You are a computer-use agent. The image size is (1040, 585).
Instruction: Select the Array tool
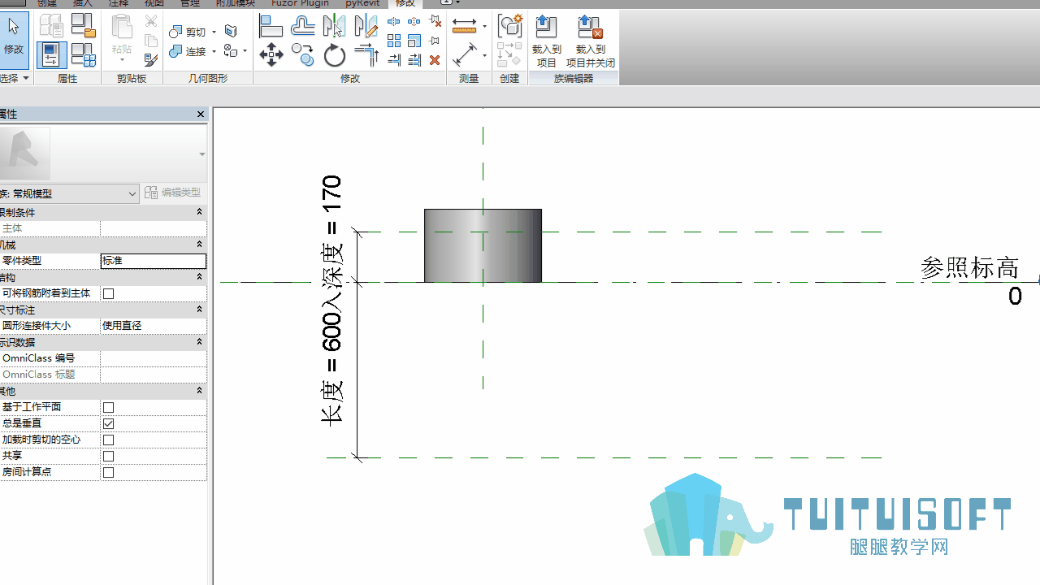pyautogui.click(x=394, y=41)
